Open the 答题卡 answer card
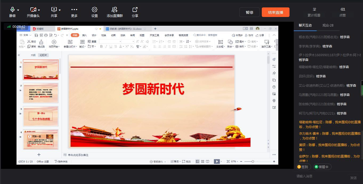The height and width of the screenshot is (184, 363). 322,167
